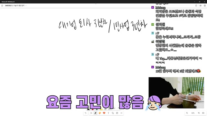This screenshot has height=116, width=207.
Task: Pick the yellow highlighter in tray
Action: coord(101,109)
